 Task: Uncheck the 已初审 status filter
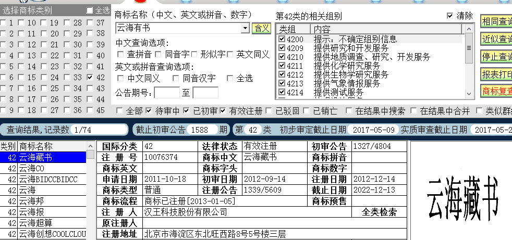[x=187, y=111]
